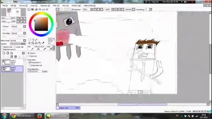Swap foreground and background colors arrow
Image resolution: width=212 pixels, height=119 pixels.
pos(54,39)
